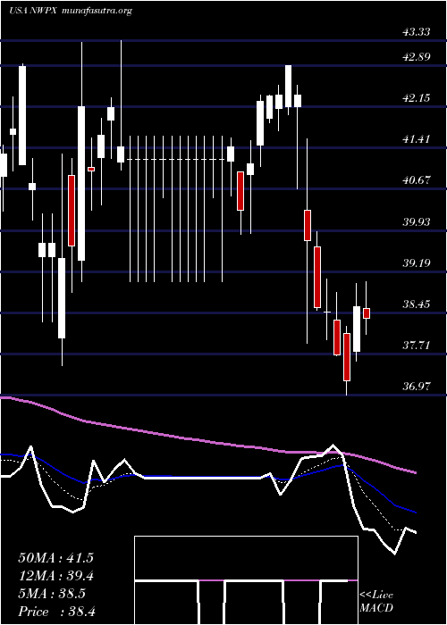
Task: Click the 36.97 price level label
Action: pos(417,386)
